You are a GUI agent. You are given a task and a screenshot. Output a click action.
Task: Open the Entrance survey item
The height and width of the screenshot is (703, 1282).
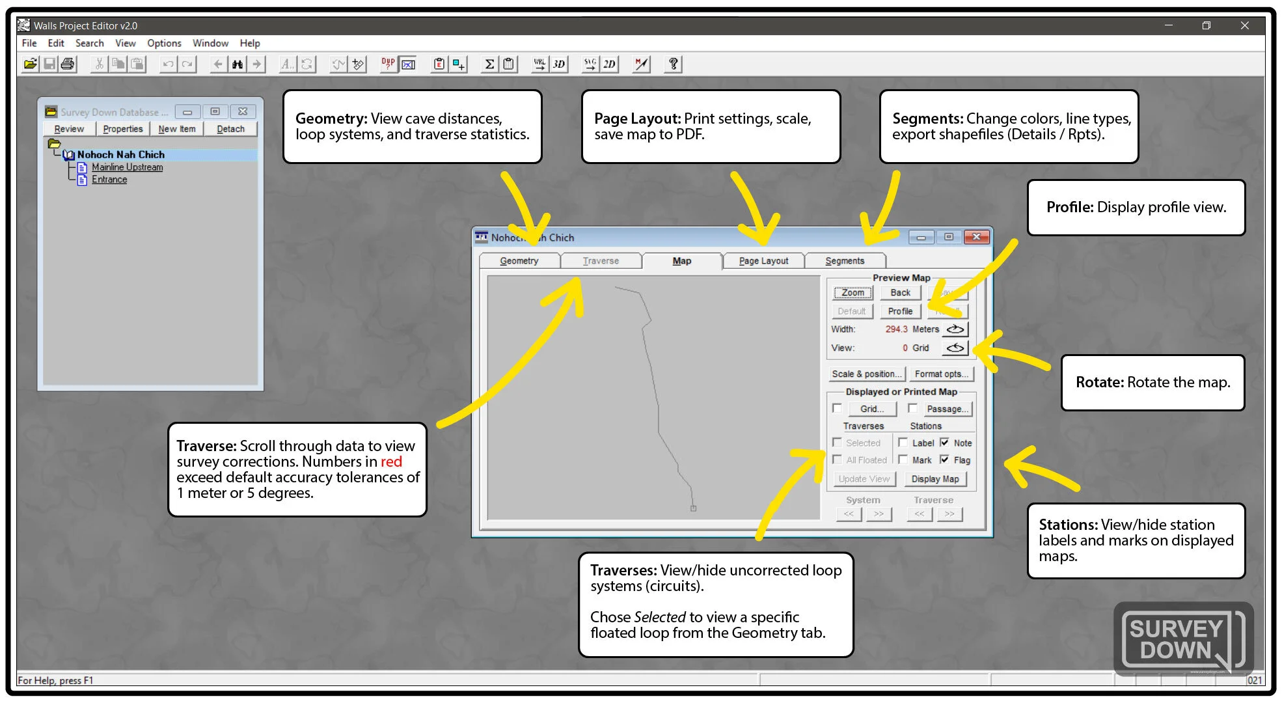(109, 180)
